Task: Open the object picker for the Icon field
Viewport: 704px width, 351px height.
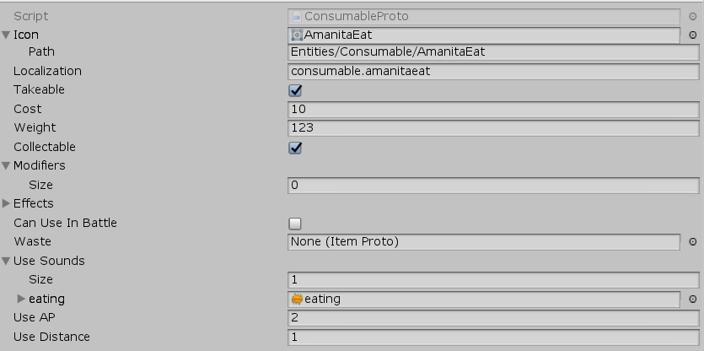Action: tap(693, 35)
